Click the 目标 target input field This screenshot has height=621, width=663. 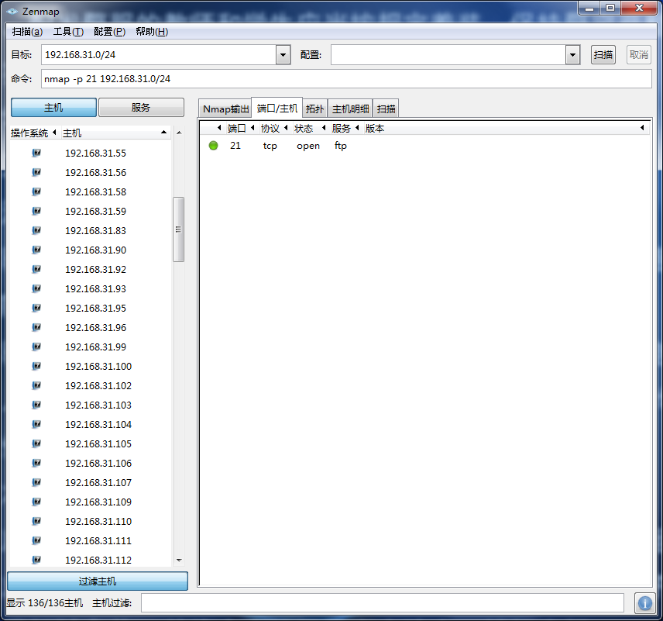159,54
